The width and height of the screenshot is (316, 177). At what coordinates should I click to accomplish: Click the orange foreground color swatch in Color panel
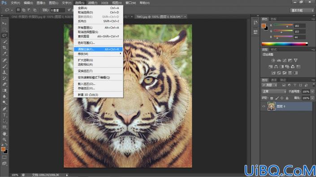(x=264, y=26)
